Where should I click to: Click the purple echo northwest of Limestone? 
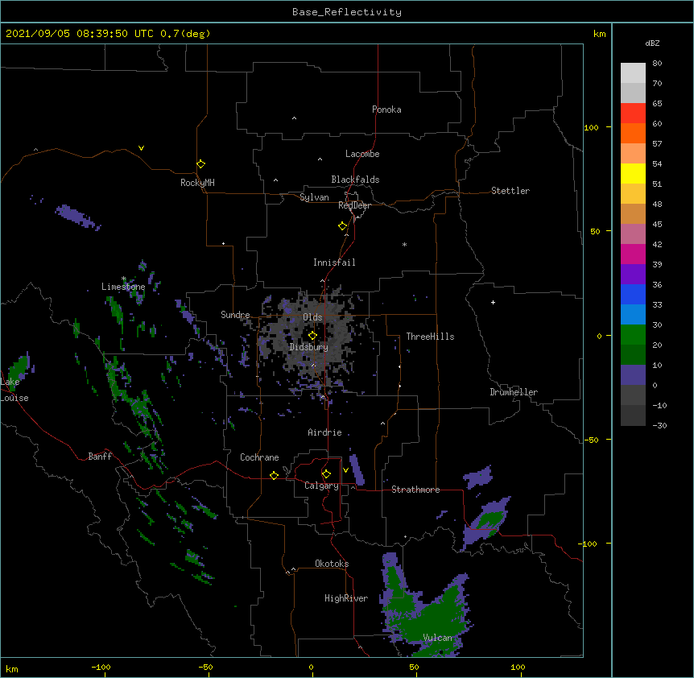coord(78,217)
